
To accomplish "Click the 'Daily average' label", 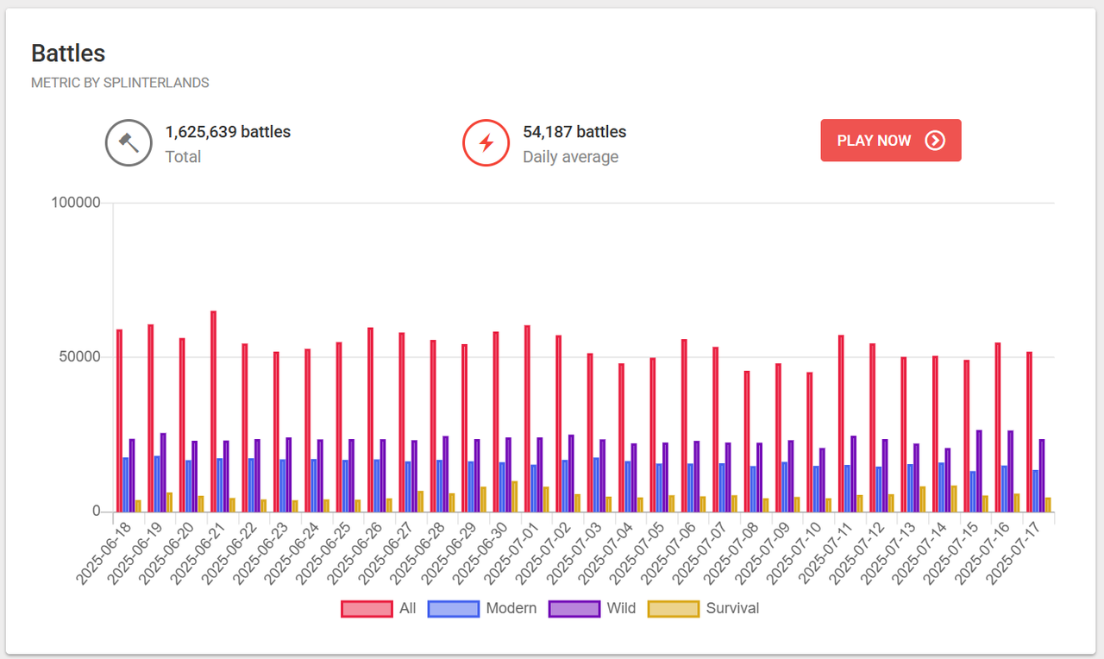I will click(x=570, y=157).
